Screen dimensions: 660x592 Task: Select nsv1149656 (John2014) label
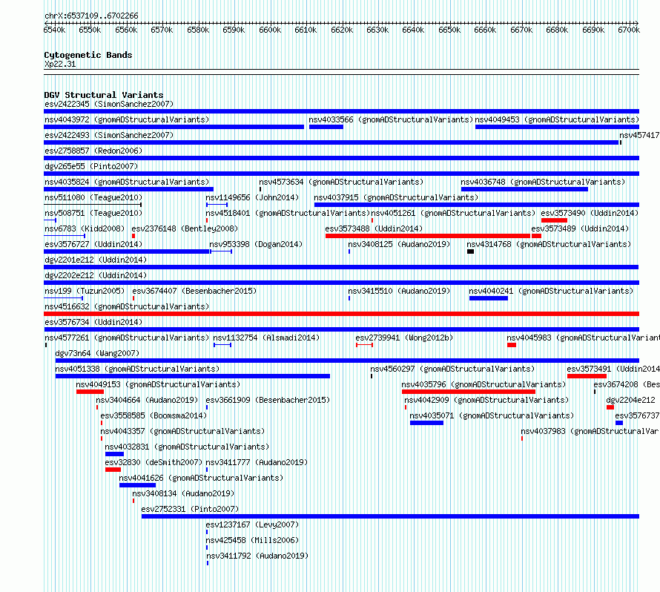tap(252, 197)
